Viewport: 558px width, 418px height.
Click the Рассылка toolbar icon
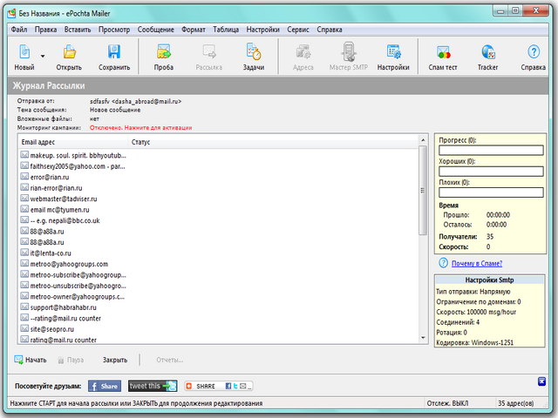pyautogui.click(x=209, y=52)
